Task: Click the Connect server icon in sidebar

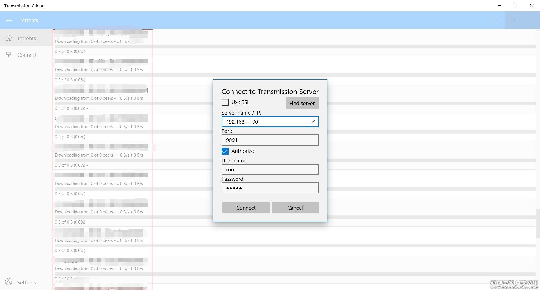Action: [x=9, y=55]
